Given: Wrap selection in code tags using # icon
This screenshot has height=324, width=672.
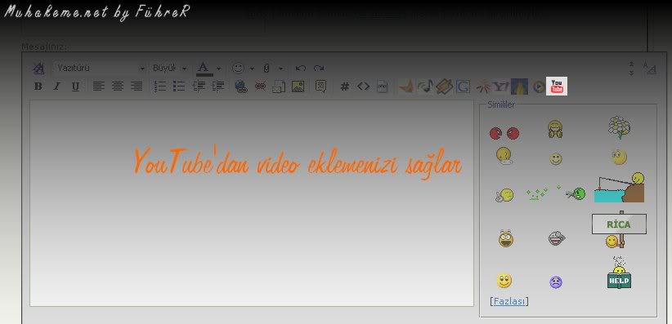Looking at the screenshot, I should point(344,87).
